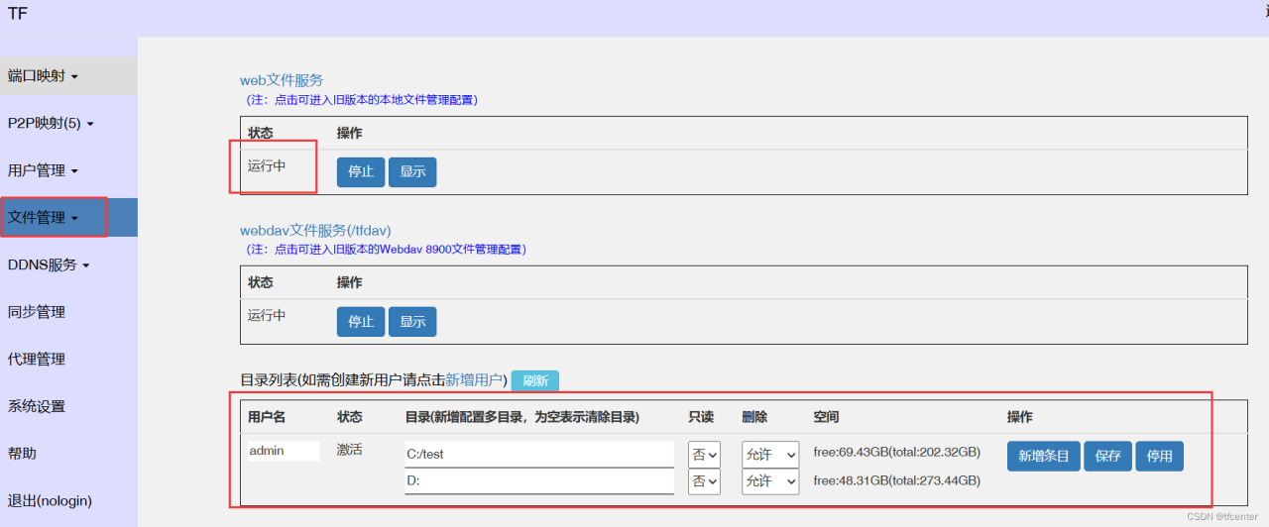Disable the admin user with 停用
Screen dimensions: 1269x527
click(x=1159, y=456)
